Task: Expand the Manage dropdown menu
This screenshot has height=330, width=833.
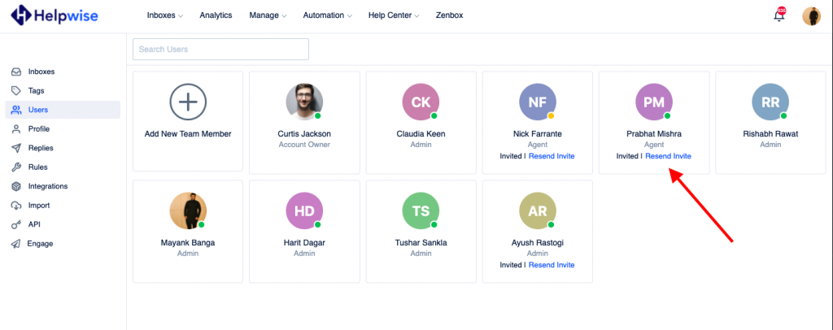Action: click(x=268, y=15)
